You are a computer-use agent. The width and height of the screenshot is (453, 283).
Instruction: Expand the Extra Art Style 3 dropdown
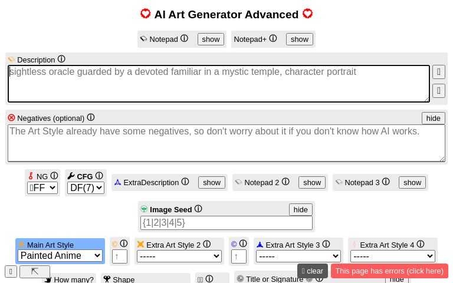click(298, 256)
